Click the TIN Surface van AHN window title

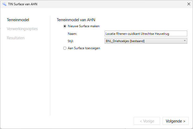(23, 4)
